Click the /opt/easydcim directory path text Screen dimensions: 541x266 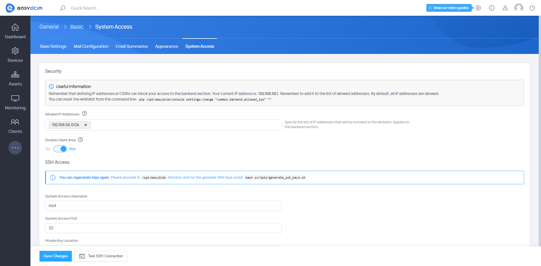click(x=154, y=178)
